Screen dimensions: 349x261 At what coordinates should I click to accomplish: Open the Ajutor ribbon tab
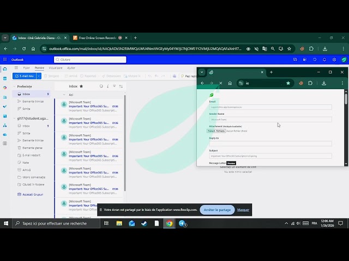(x=71, y=68)
